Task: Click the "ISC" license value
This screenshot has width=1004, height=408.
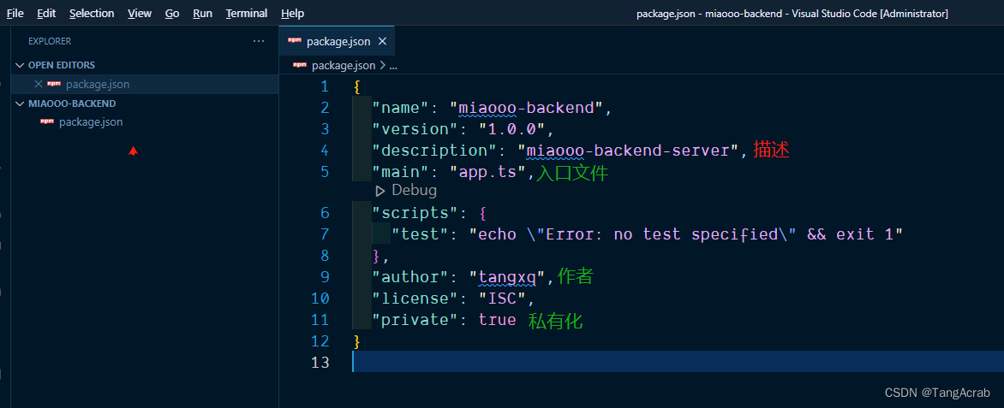Action: pyautogui.click(x=502, y=299)
